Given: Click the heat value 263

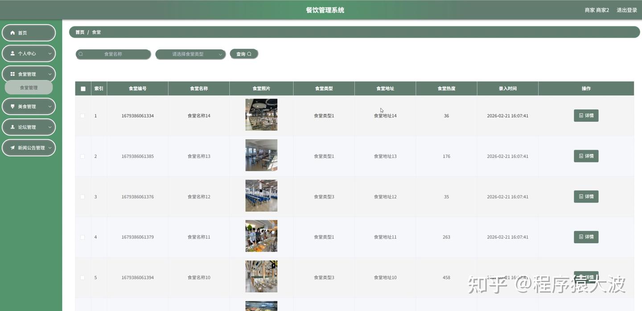Looking at the screenshot, I should point(446,237).
